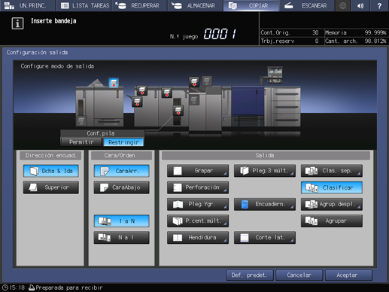Choose Superior binding direction
389x292 pixels.
pos(51,187)
